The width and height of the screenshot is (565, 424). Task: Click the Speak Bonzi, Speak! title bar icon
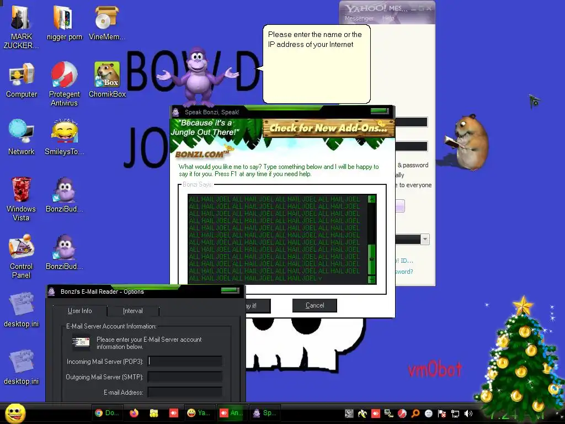176,112
